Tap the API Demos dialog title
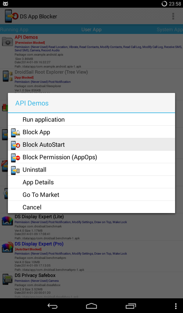The width and height of the screenshot is (183, 313). (32, 103)
